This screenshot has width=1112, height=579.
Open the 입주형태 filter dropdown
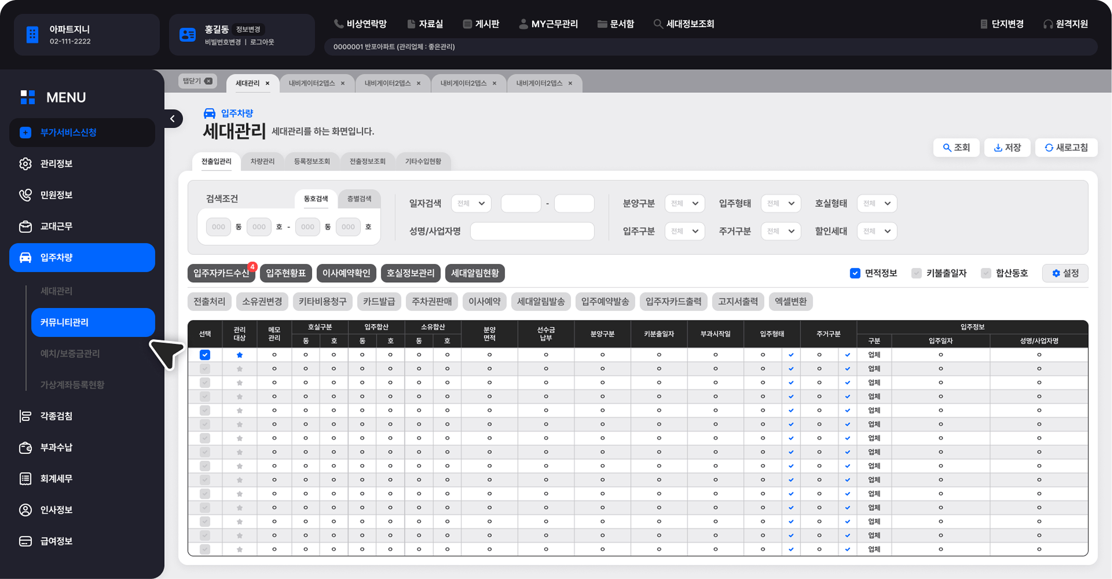point(781,203)
